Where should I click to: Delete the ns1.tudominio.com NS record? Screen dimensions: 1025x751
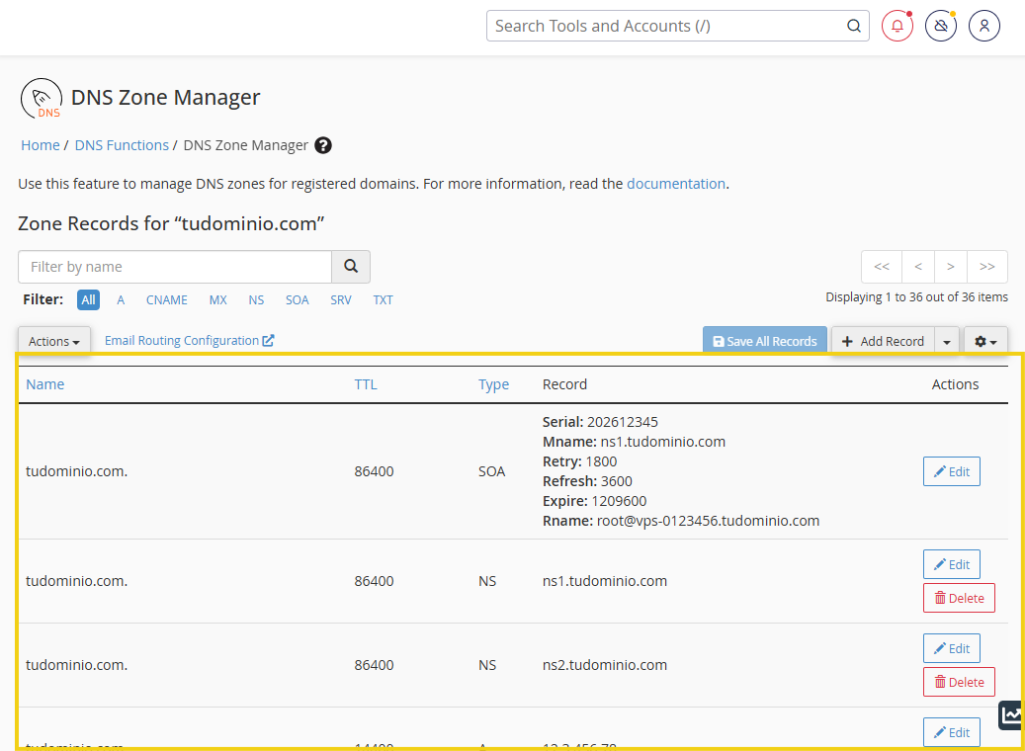click(959, 598)
